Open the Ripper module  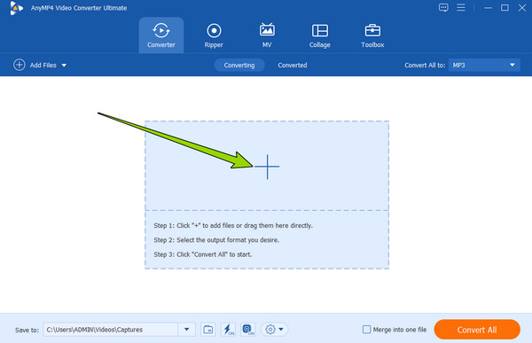pos(214,35)
